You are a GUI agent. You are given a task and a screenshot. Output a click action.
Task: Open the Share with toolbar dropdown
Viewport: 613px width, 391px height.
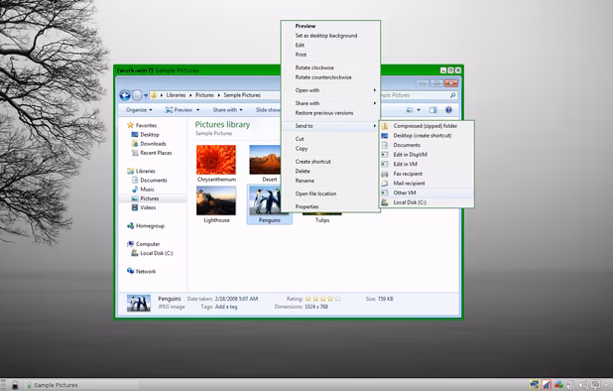[227, 110]
